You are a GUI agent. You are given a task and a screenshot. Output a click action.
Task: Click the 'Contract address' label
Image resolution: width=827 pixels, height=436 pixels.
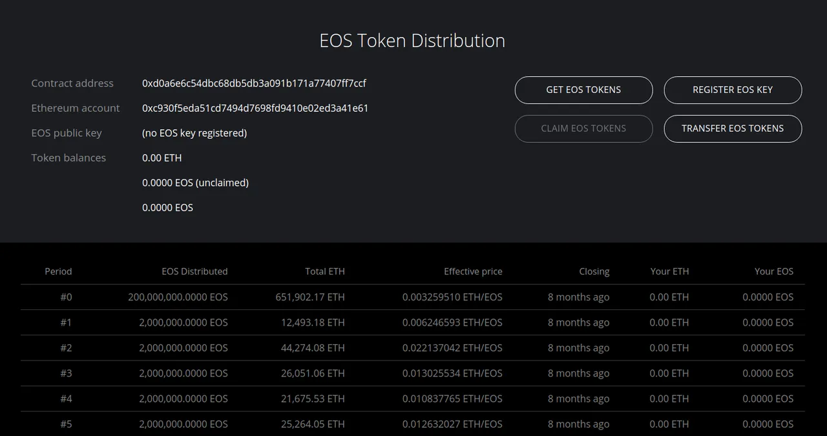(x=72, y=83)
